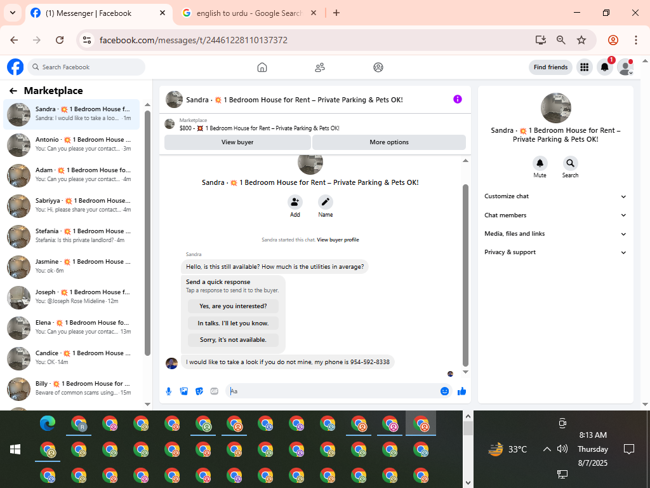This screenshot has height=488, width=650.
Task: Open Antonio's chat in the list
Action: click(71, 144)
